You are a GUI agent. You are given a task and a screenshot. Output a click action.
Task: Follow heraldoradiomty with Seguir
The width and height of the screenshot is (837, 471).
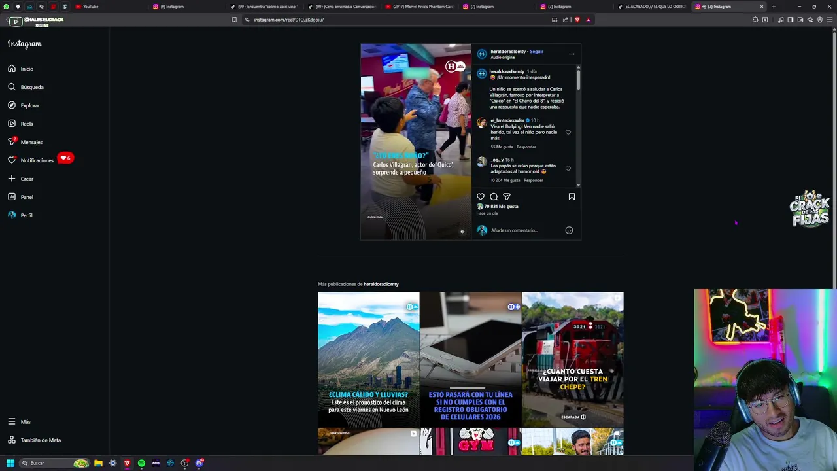[536, 51]
